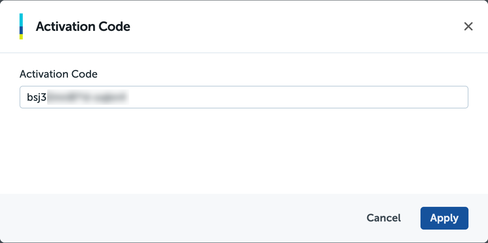Apply the entered activation code
The width and height of the screenshot is (488, 243).
[444, 218]
